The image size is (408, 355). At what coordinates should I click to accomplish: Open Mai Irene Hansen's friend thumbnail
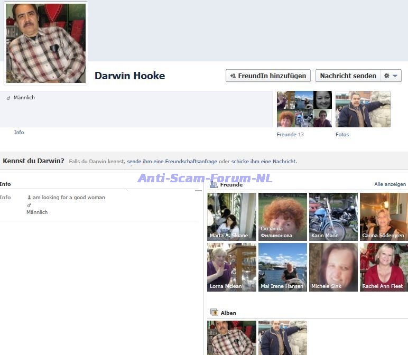282,267
